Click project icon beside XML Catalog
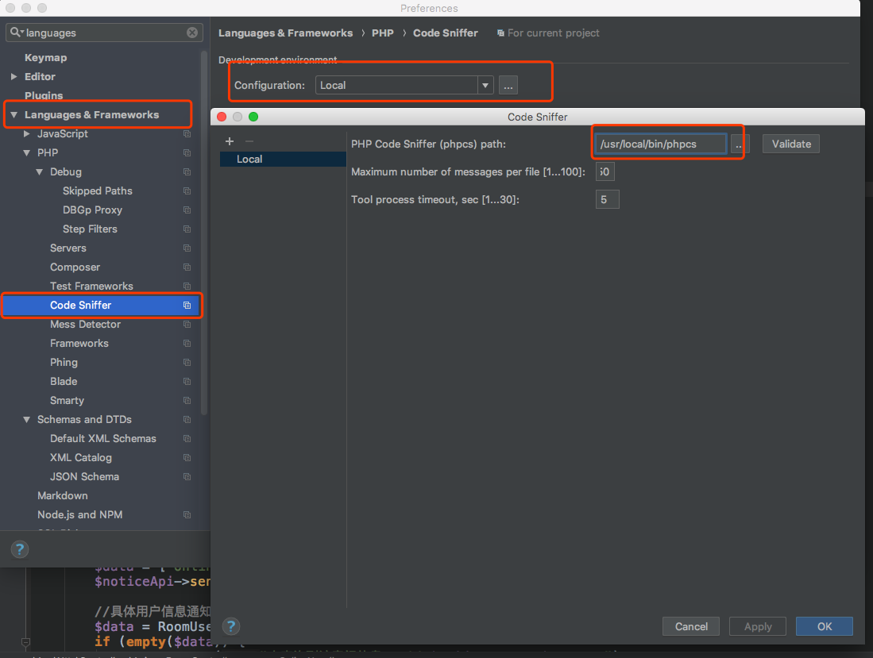The width and height of the screenshot is (873, 658). pyautogui.click(x=187, y=458)
